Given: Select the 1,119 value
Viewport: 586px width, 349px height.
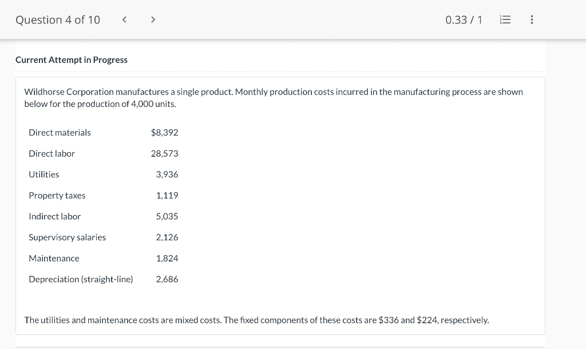Looking at the screenshot, I should [x=167, y=196].
